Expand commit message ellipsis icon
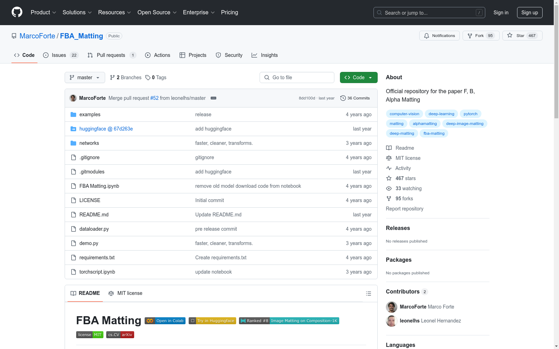This screenshot has height=349, width=559. tap(213, 98)
